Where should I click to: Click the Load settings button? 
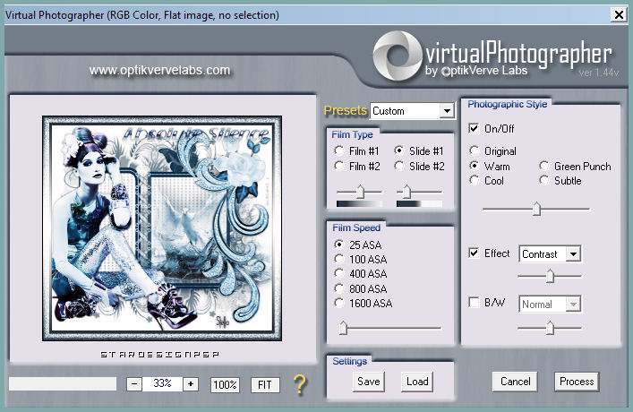(x=417, y=382)
